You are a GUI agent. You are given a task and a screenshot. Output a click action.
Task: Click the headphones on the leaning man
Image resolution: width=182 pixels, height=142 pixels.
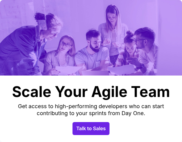click(x=42, y=24)
